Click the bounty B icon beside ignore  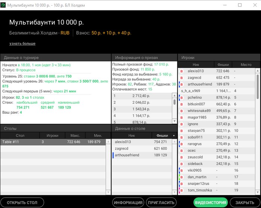coord(182,124)
